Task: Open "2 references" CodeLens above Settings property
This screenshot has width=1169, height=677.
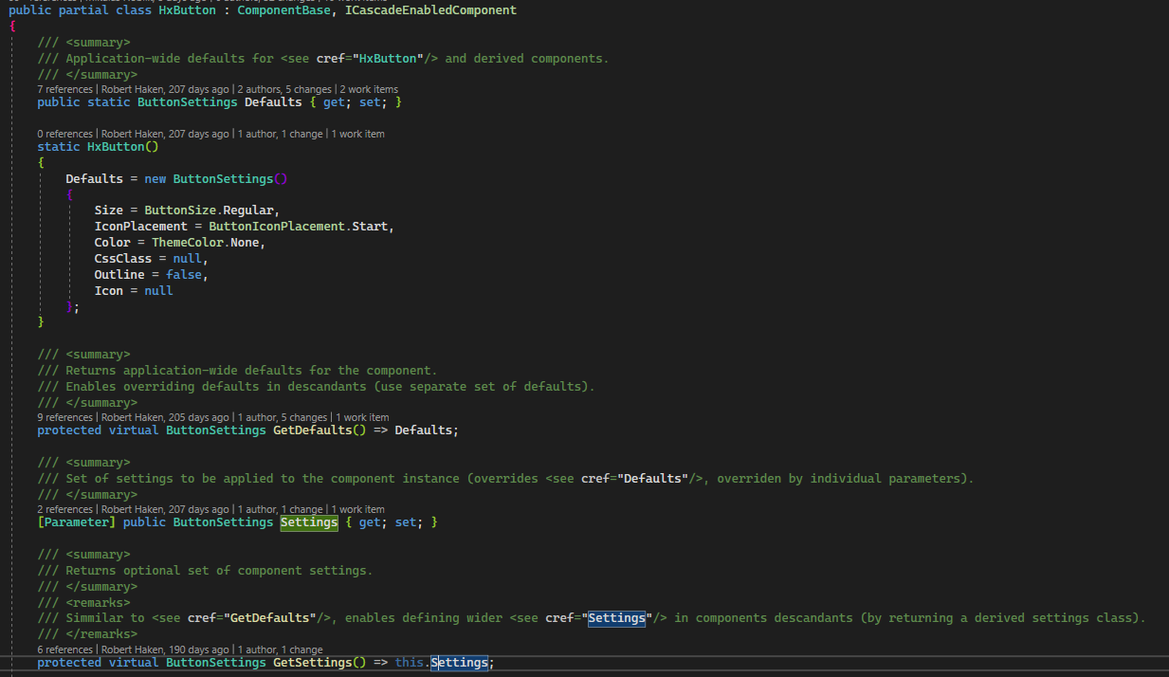Action: 66,509
